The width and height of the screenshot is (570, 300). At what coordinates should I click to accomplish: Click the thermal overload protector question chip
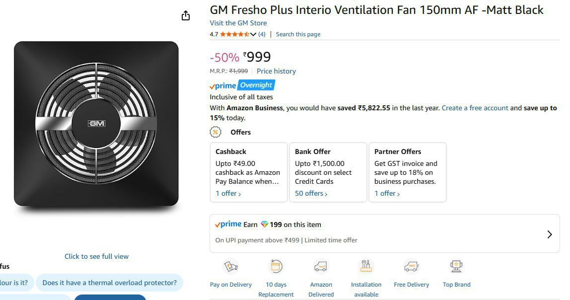click(x=109, y=283)
